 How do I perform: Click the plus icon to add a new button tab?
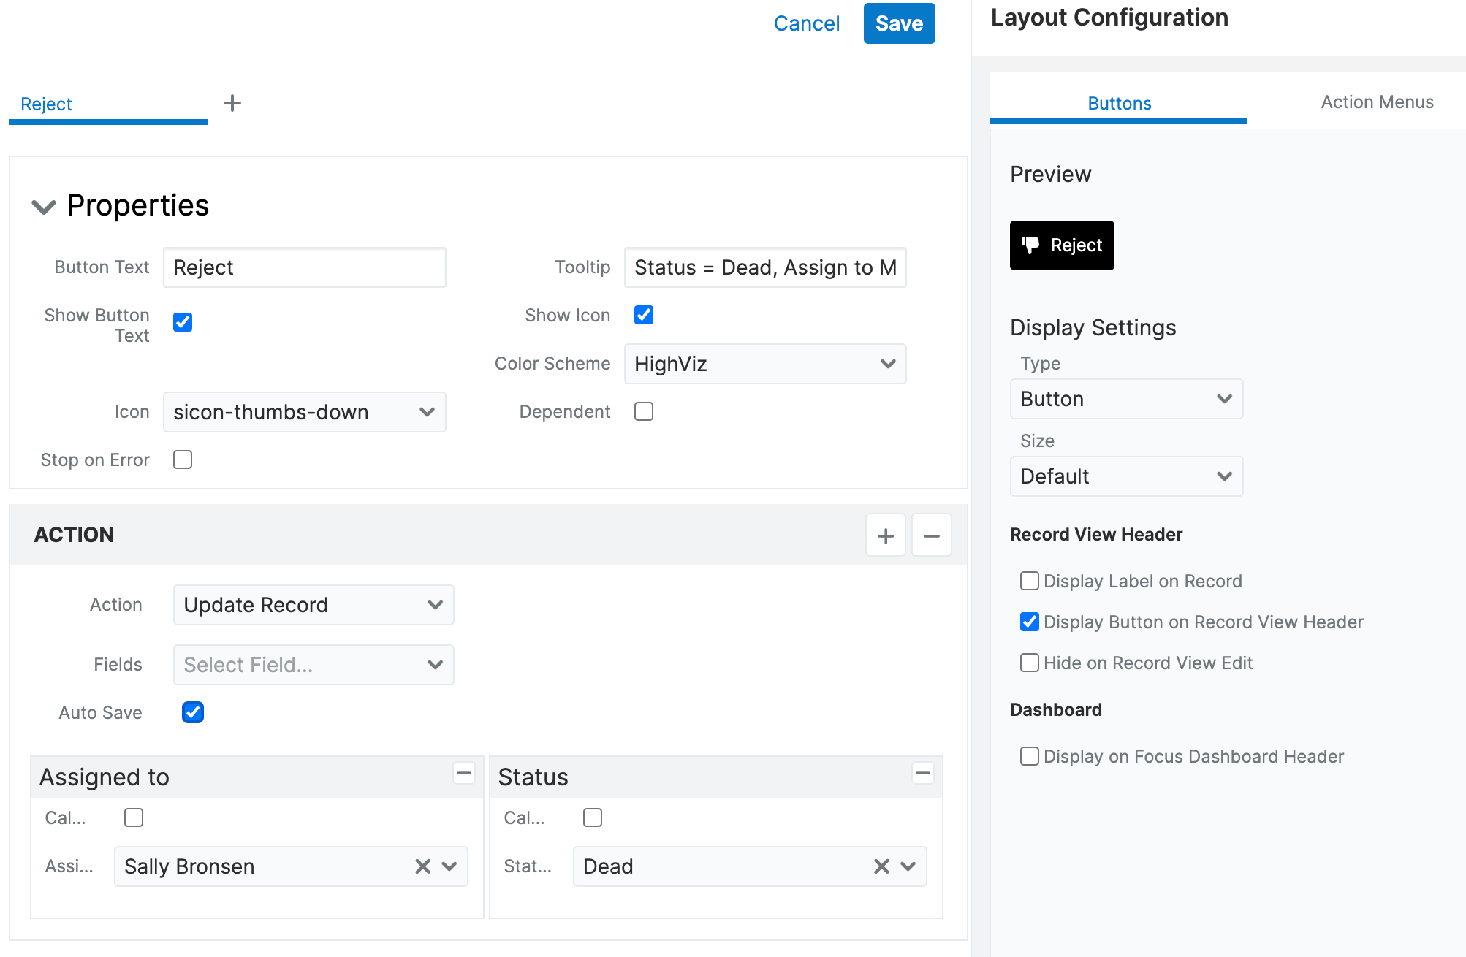pos(232,102)
